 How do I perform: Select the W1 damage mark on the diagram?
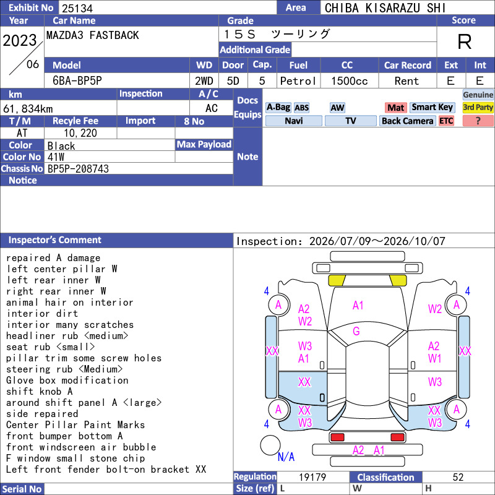[434, 359]
